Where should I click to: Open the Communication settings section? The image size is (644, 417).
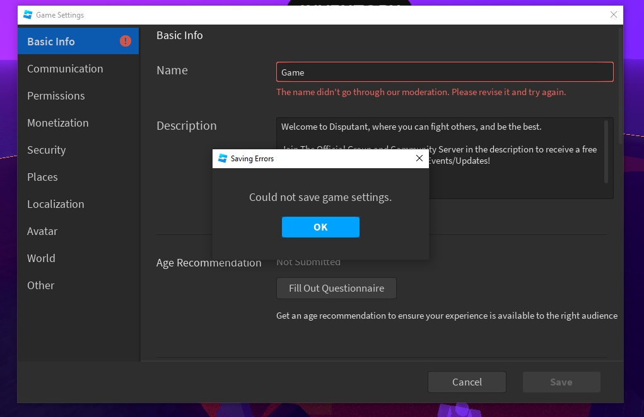pos(65,69)
